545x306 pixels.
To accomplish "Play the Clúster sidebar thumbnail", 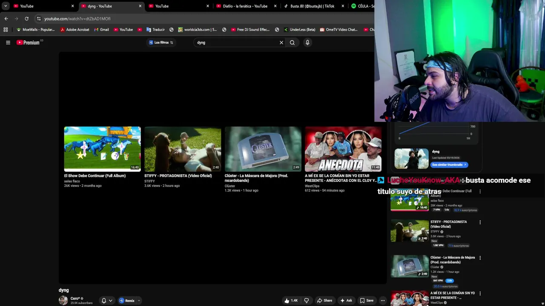I will 410,266.
